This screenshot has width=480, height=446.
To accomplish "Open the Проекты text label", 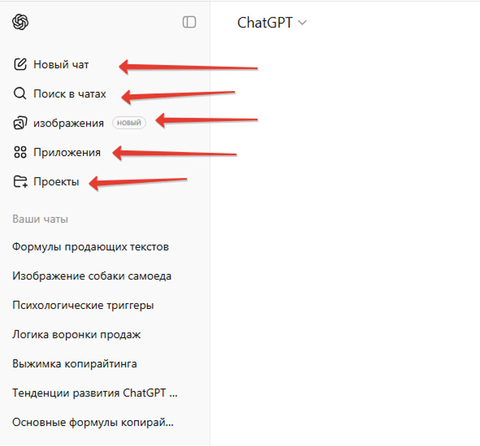I will 56,182.
